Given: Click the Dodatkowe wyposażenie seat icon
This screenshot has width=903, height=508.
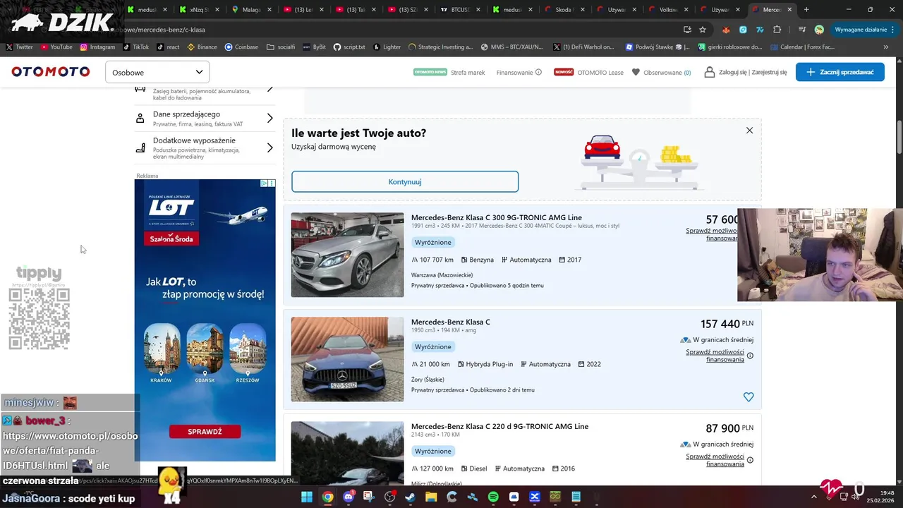Looking at the screenshot, I should (140, 148).
